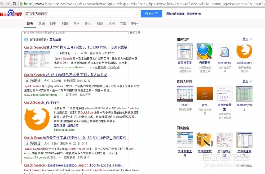Click the fox logo in QuickSearch 百度百科 result

click(x=37, y=119)
